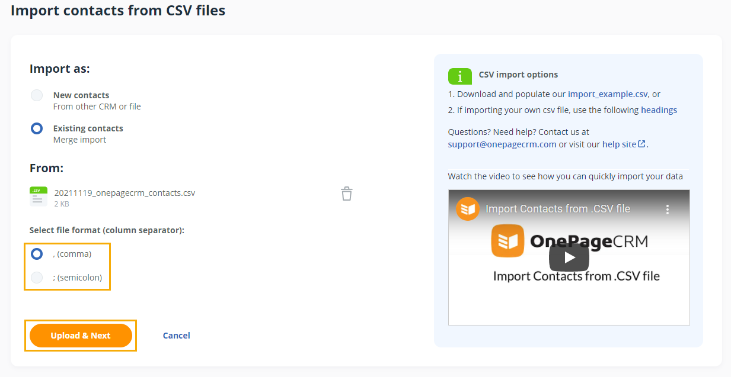This screenshot has width=731, height=377.
Task: Click the '2 KB' file size text
Action: coord(62,204)
